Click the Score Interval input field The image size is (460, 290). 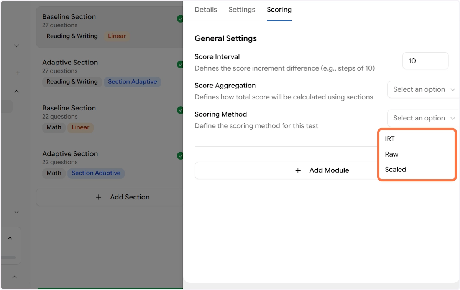pyautogui.click(x=425, y=61)
